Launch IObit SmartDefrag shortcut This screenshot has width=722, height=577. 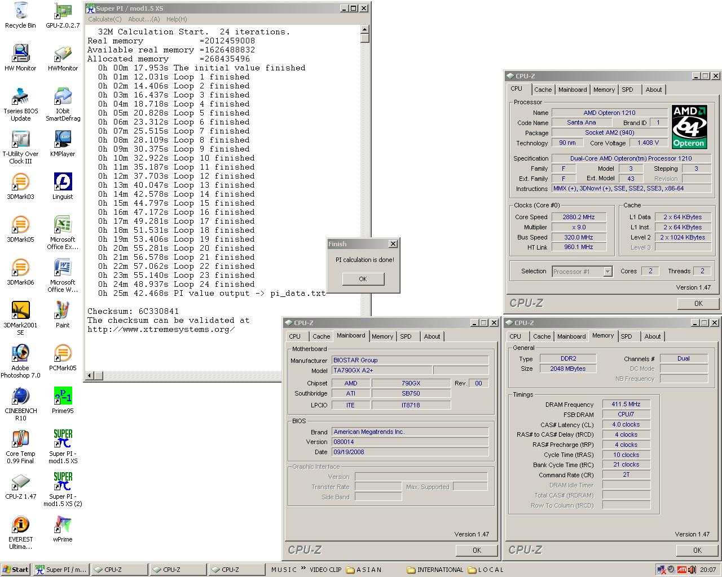63,104
